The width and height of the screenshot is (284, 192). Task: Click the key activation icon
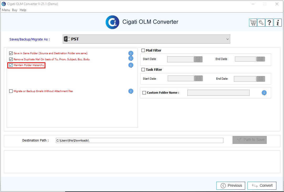coord(261,23)
